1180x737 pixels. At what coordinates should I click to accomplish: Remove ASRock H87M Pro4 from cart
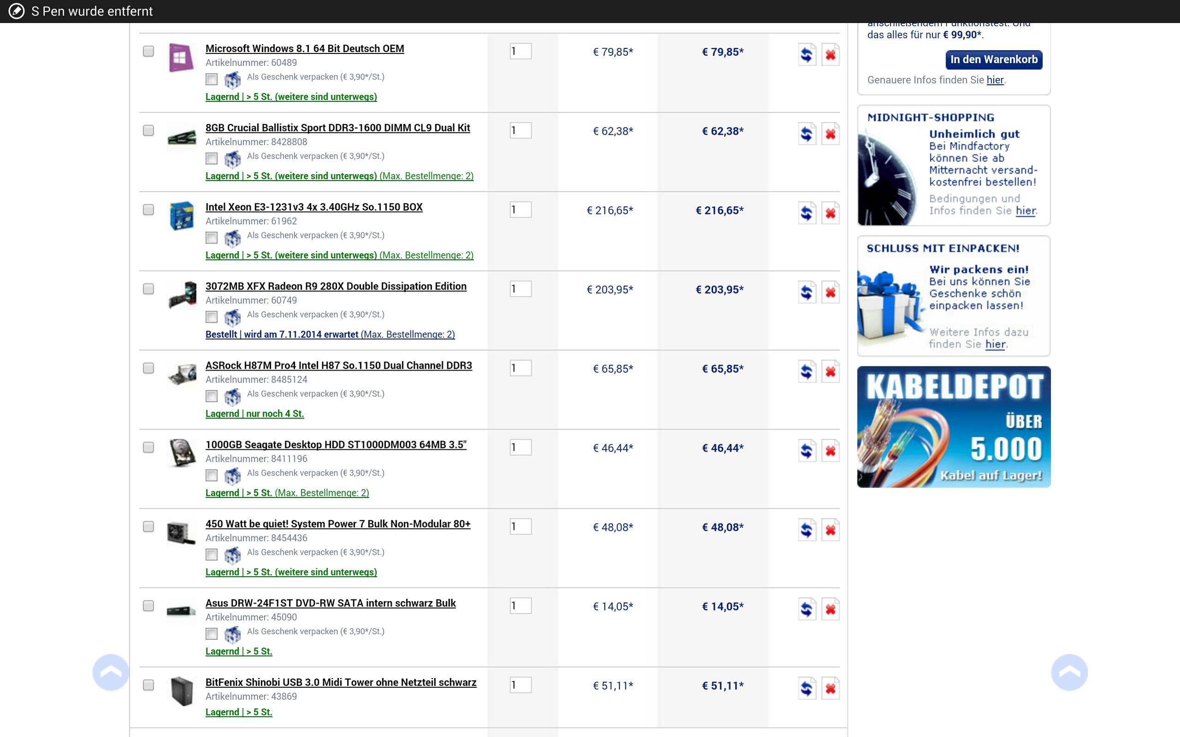(830, 371)
